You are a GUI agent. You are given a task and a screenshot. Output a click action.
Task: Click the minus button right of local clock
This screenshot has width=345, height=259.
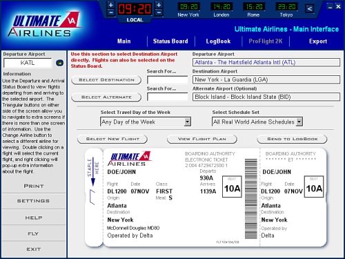click(x=159, y=12)
